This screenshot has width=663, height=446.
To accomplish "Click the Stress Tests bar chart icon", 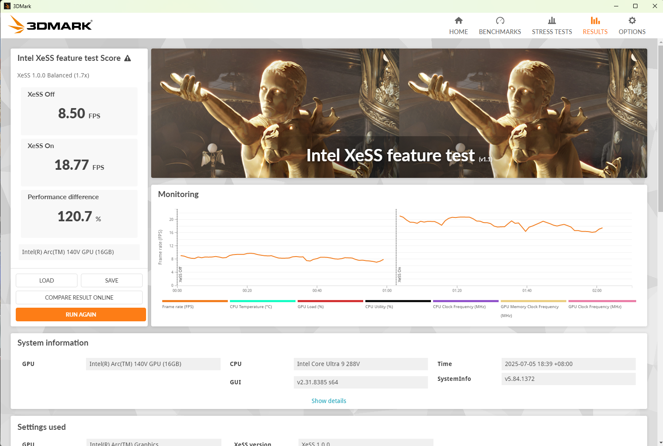I will 552,20.
